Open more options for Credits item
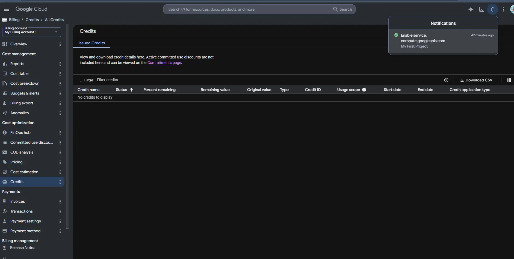 click(60, 182)
